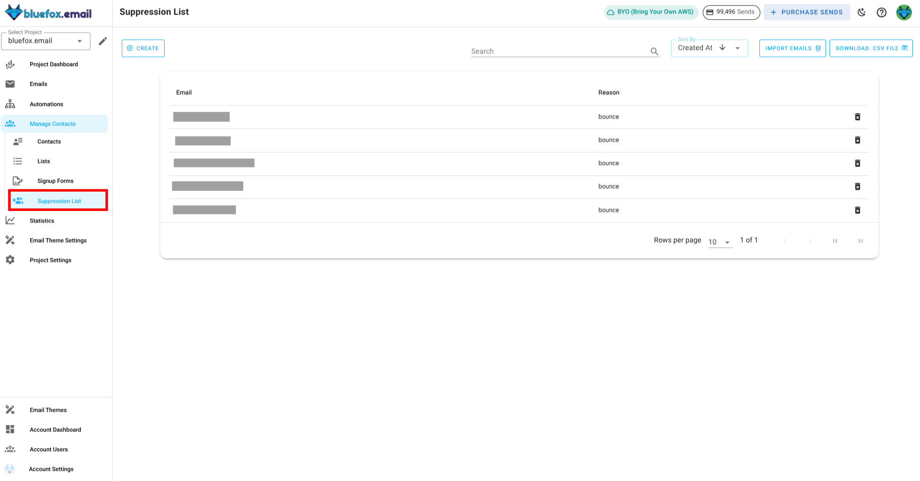Open the Account Dashboard menu item

56,430
